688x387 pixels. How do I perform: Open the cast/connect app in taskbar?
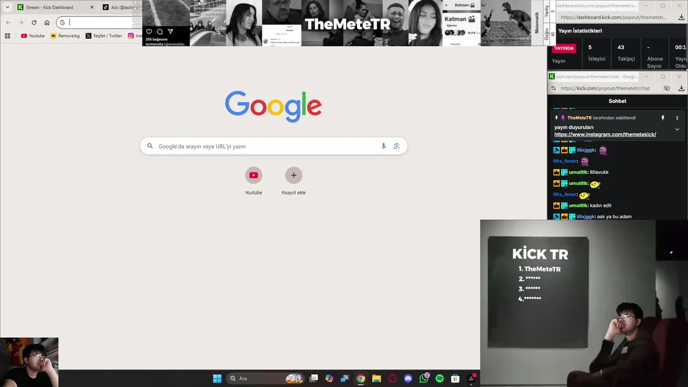(x=345, y=378)
